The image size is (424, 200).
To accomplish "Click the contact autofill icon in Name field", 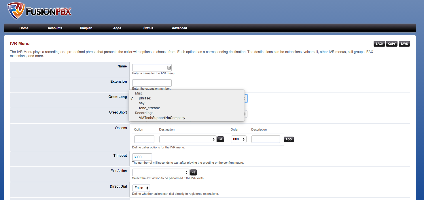I will 169,68.
